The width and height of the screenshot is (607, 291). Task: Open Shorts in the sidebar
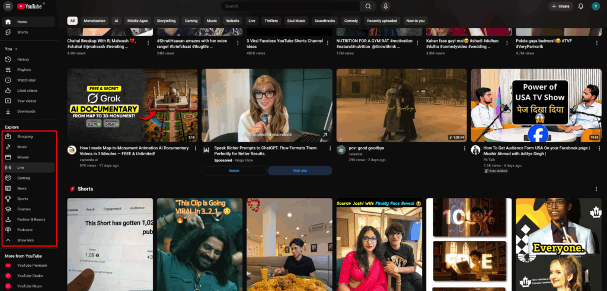[x=28, y=32]
